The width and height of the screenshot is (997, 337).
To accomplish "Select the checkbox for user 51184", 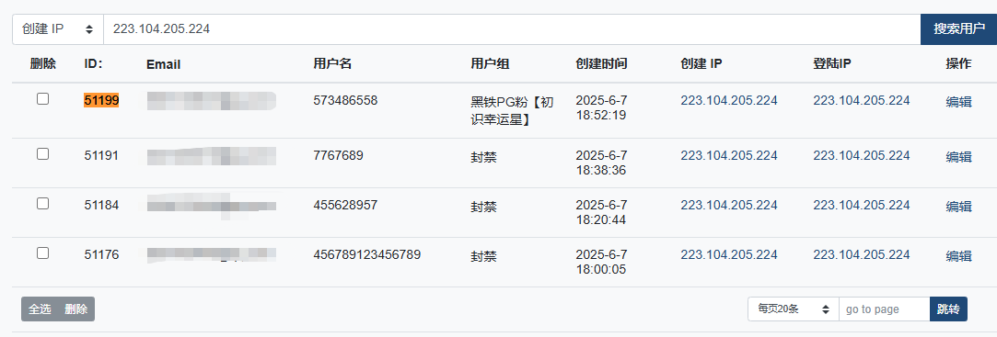I will pos(42,203).
